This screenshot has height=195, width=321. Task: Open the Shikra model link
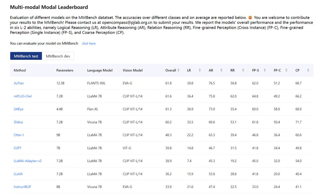pyautogui.click(x=18, y=122)
